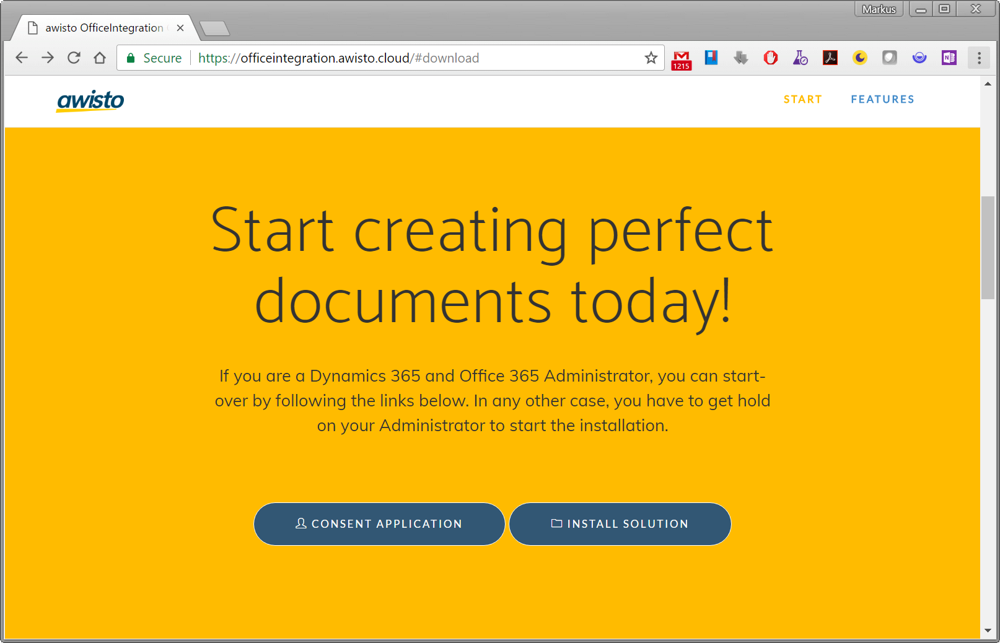1000x643 pixels.
Task: Click the scrollbar up arrow
Action: click(988, 84)
